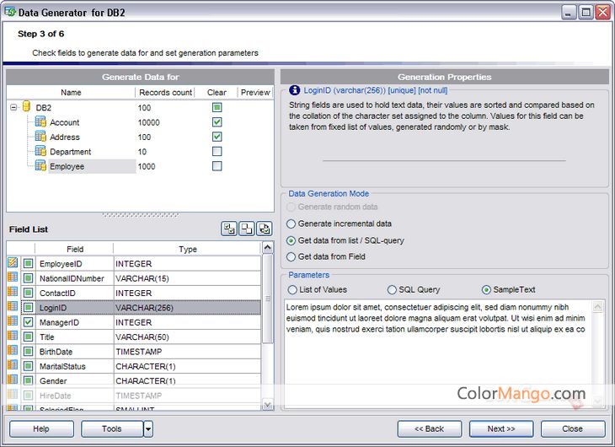Toggle the EmployeeID field checkbox
The width and height of the screenshot is (615, 447).
(x=29, y=264)
